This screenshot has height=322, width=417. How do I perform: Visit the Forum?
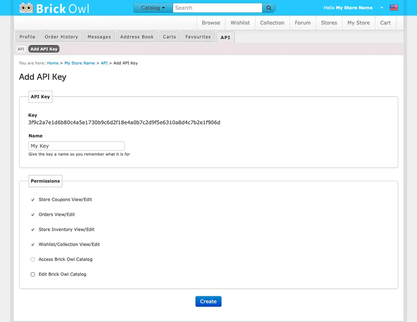(x=303, y=23)
